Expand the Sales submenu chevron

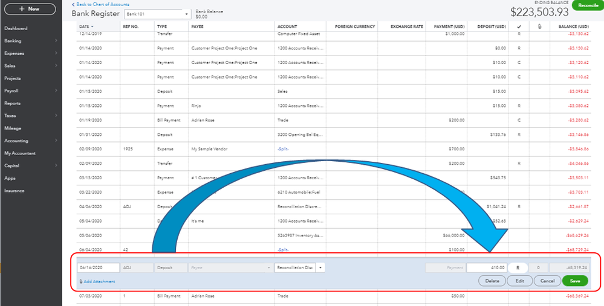tap(56, 66)
